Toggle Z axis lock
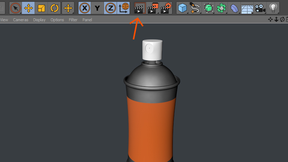The image size is (288, 162). click(110, 8)
